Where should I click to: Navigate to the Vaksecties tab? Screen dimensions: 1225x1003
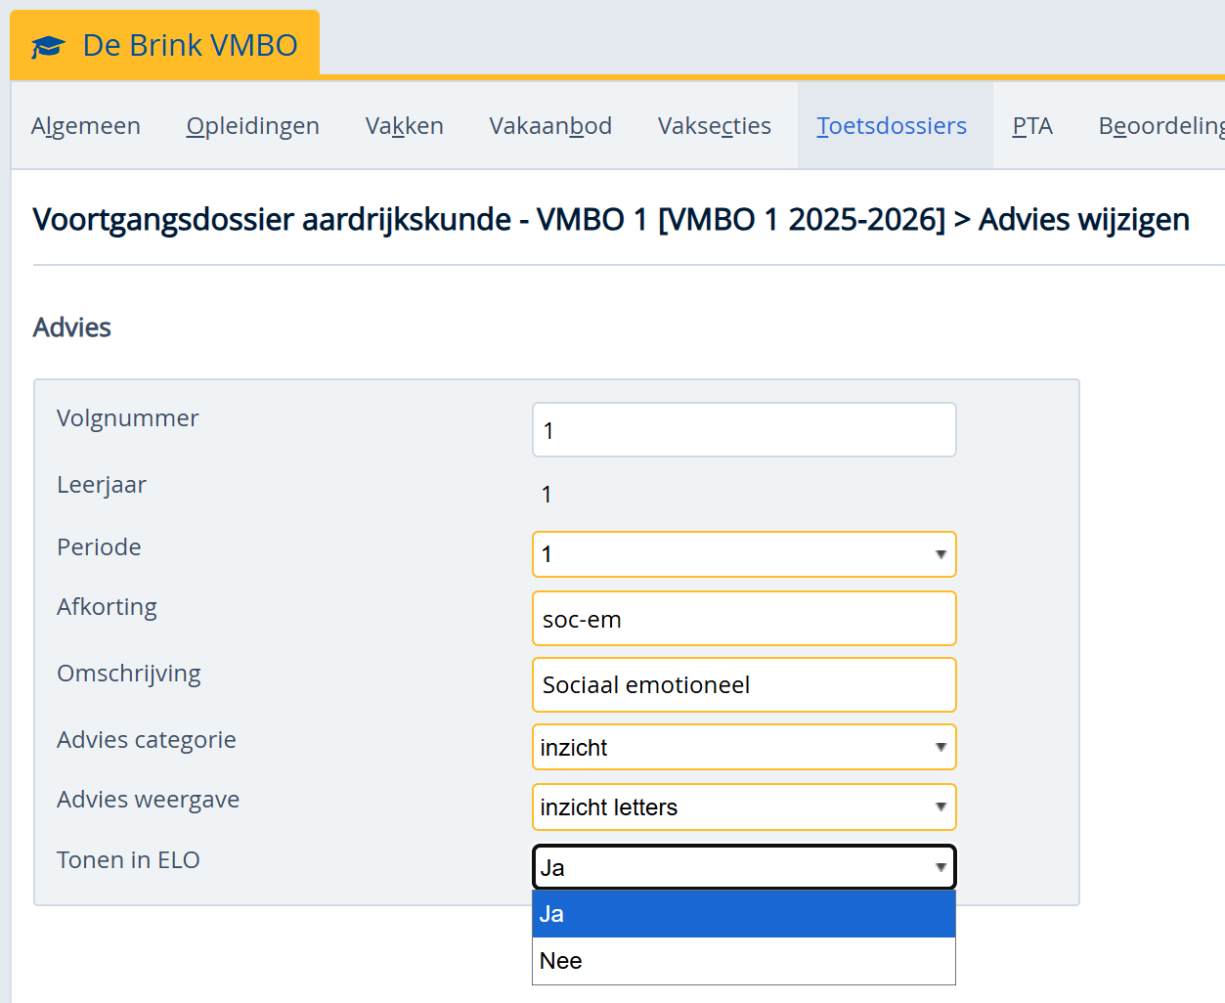(x=714, y=126)
